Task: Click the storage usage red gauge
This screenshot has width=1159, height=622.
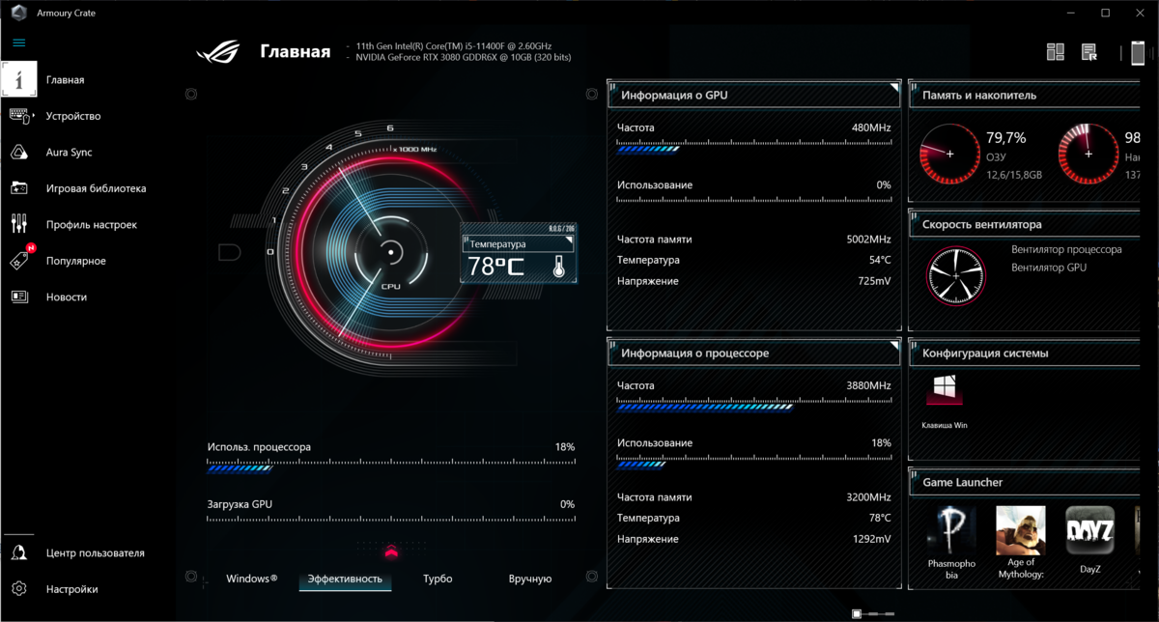Action: [x=1088, y=155]
